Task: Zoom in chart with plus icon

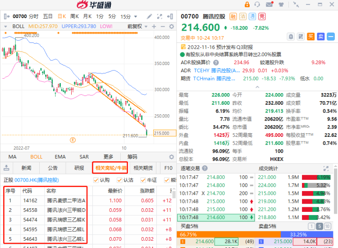Action: (154, 27)
